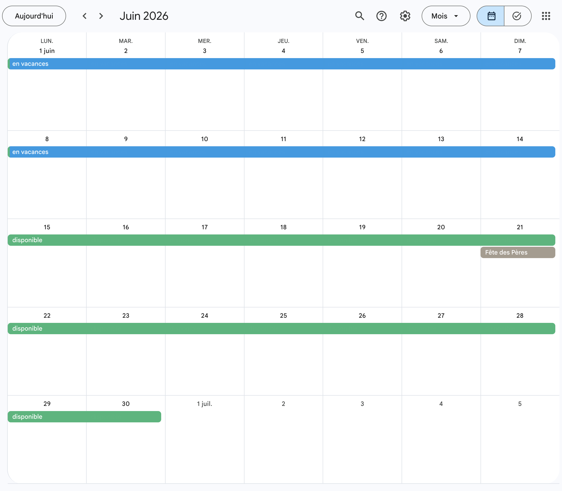Open disponible event starting June 29
The width and height of the screenshot is (562, 491).
pos(84,417)
